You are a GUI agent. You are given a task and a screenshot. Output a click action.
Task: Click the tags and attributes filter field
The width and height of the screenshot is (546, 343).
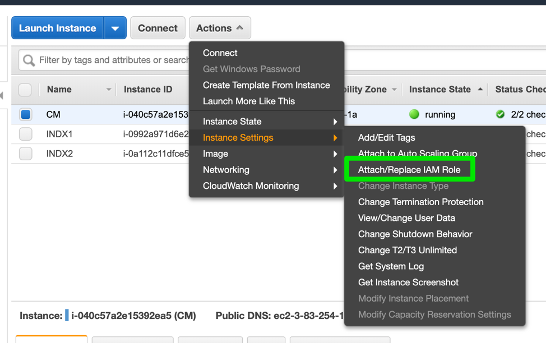click(x=112, y=59)
